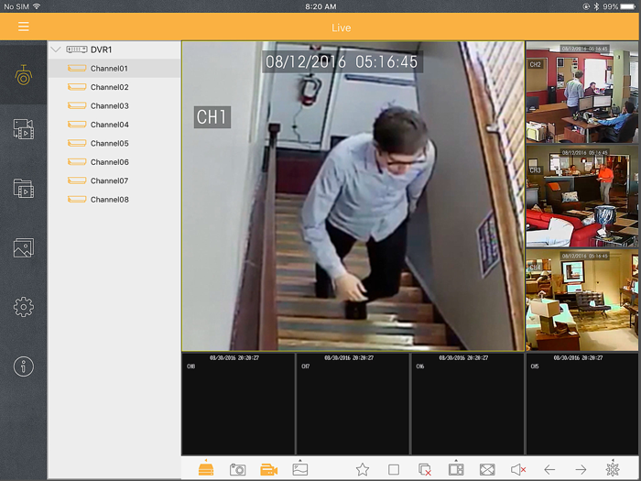The width and height of the screenshot is (641, 481).
Task: Select the black CH7 video tile
Action: pyautogui.click(x=353, y=404)
